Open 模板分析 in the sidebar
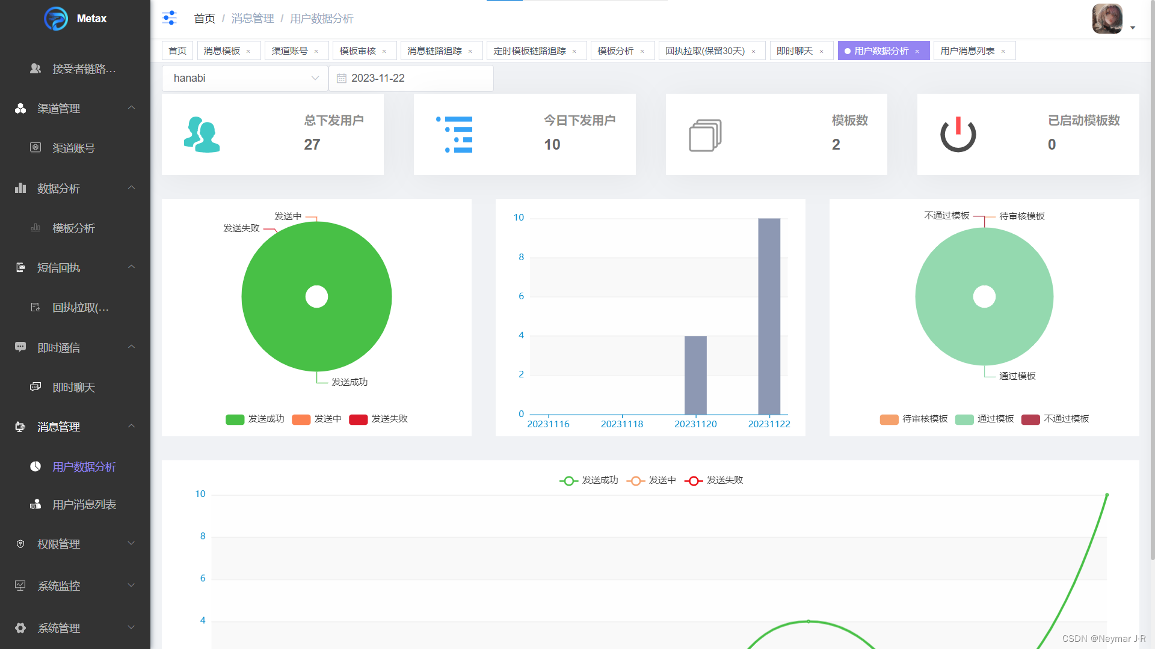The height and width of the screenshot is (649, 1155). [x=73, y=228]
